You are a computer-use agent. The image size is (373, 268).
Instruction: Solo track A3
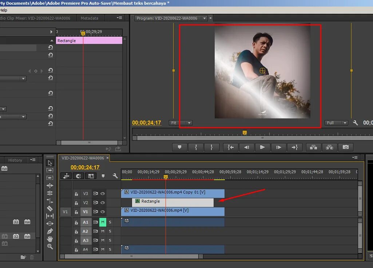click(x=110, y=240)
